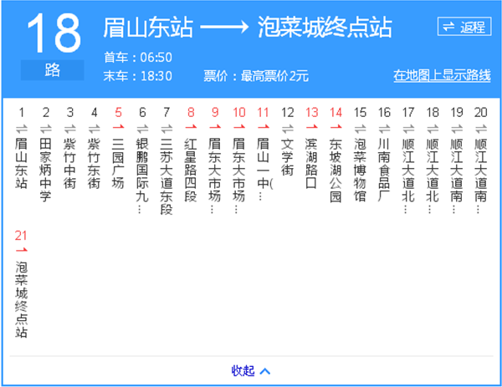Viewport: 502px width, 387px height.
Task: Click the red arrow icon above 滨湖路口
Action: [312, 128]
